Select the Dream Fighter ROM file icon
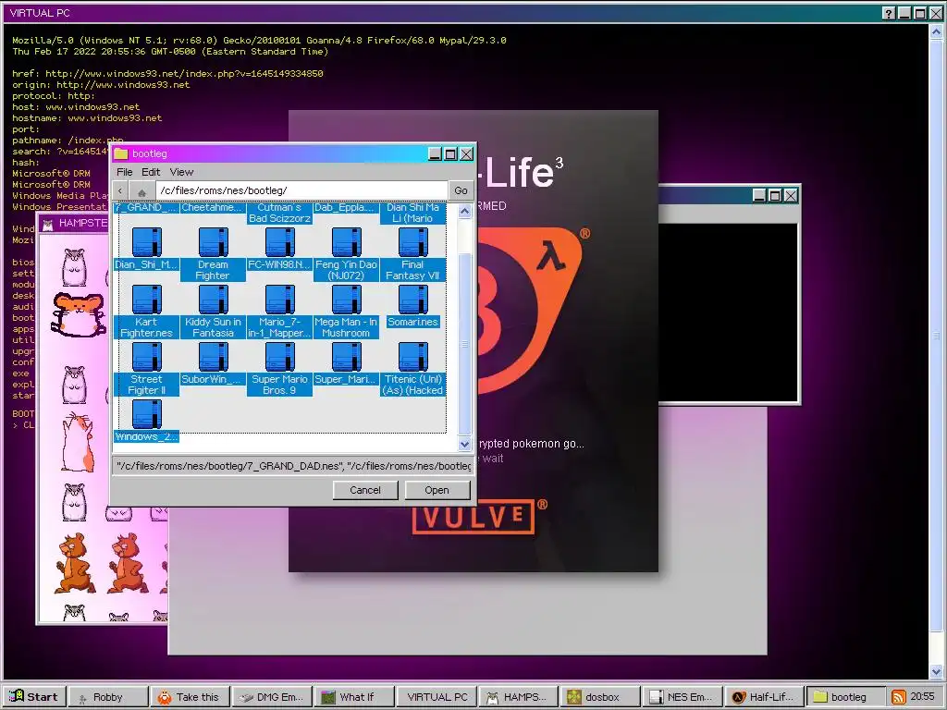947x710 pixels. pos(214,242)
